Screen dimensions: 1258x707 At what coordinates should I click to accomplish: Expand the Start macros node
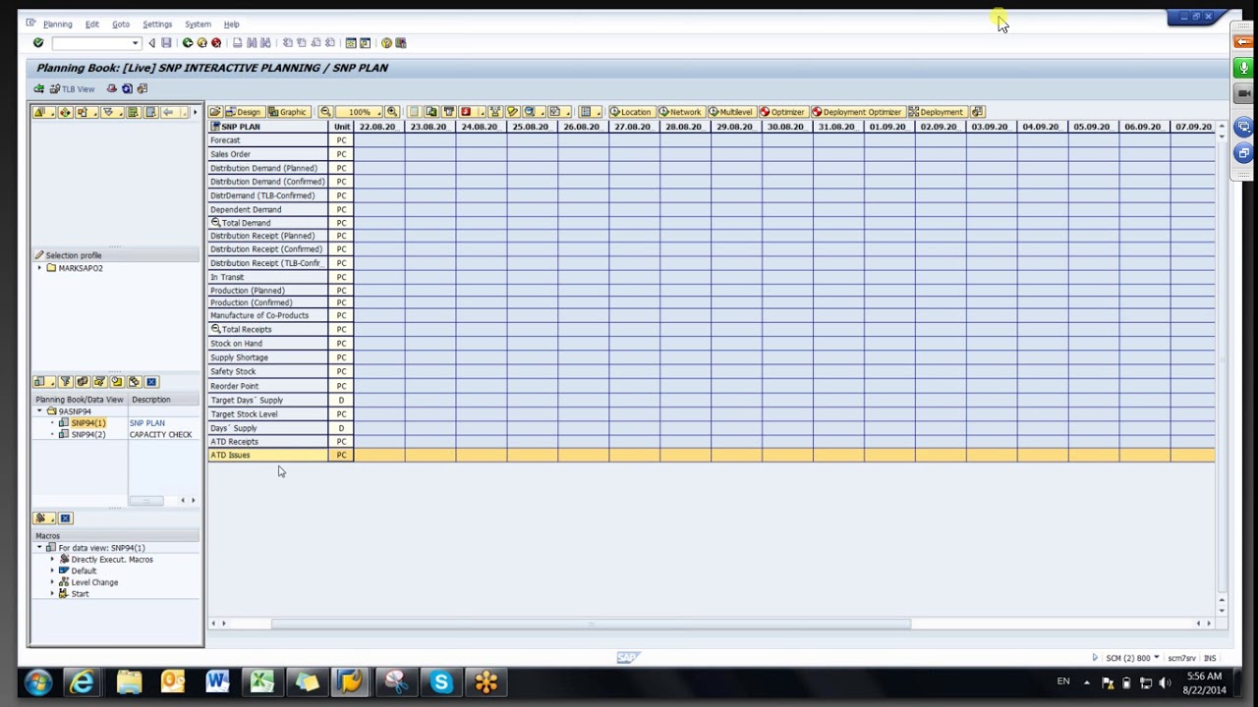[53, 594]
